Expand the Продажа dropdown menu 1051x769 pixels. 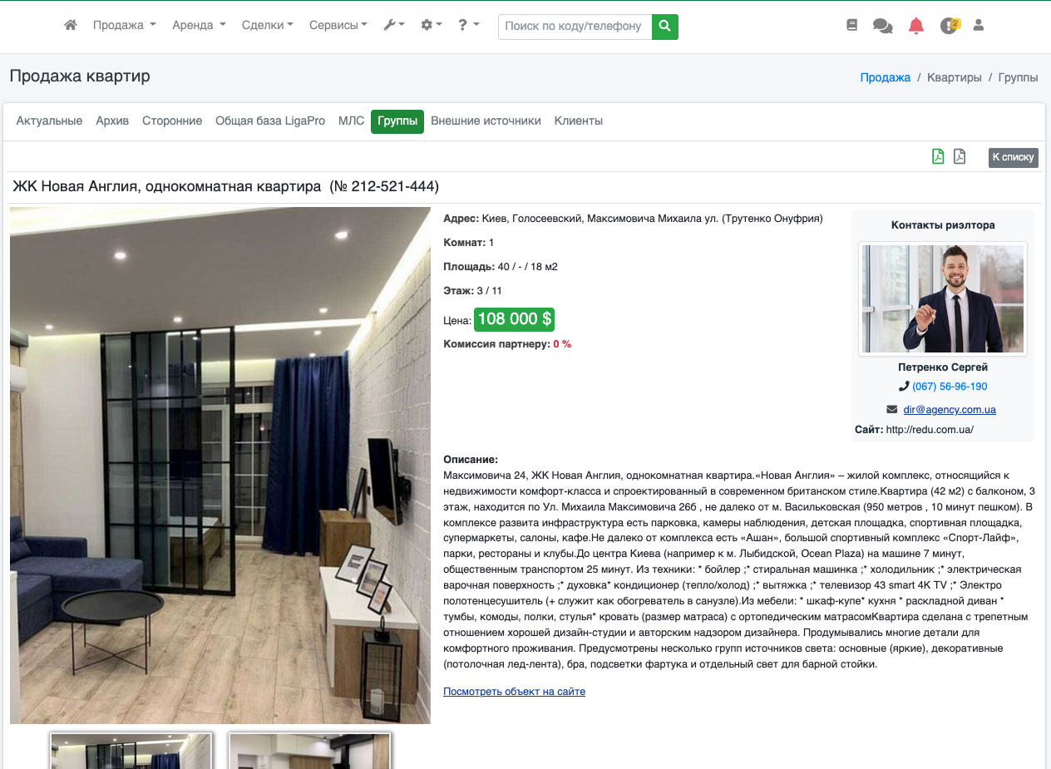coord(125,26)
